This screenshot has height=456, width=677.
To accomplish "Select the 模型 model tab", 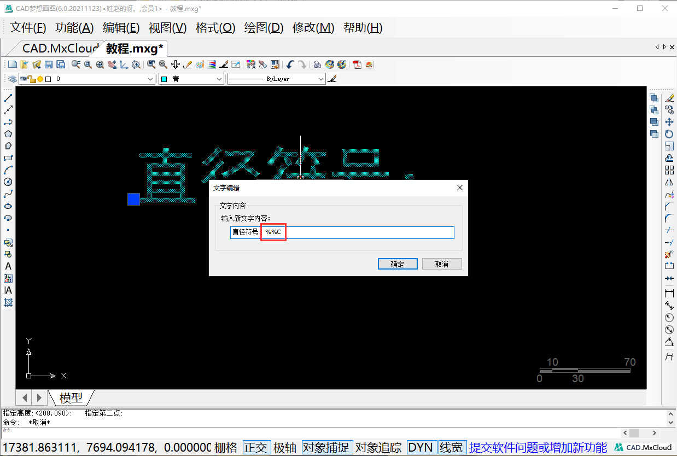I will (x=71, y=397).
